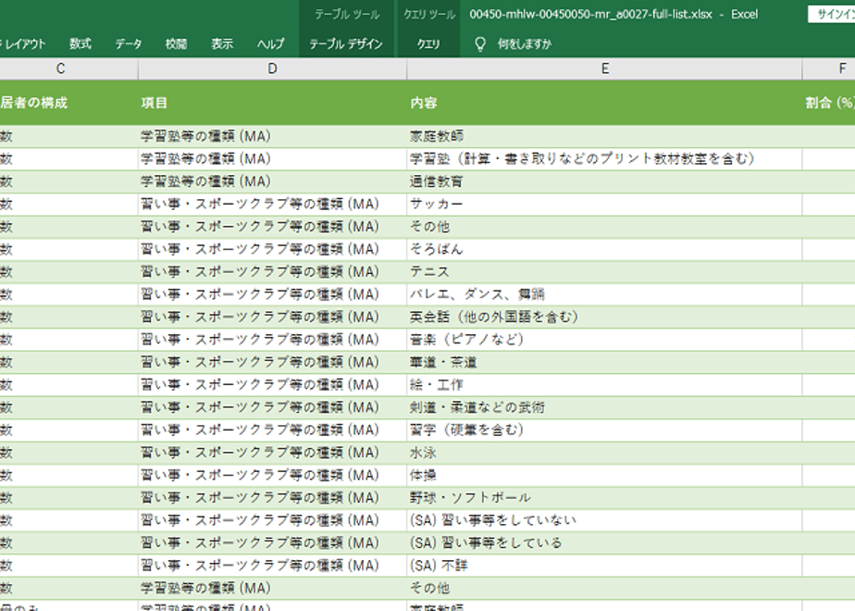
Task: Select the (SA) 習い事等をしていない cell
Action: (604, 520)
